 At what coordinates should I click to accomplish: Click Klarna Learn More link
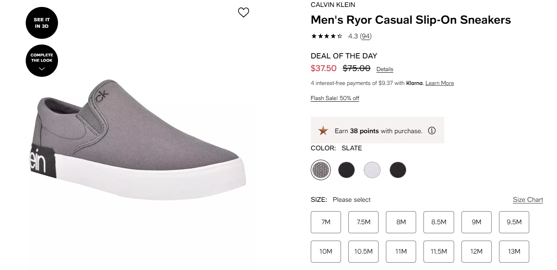[x=439, y=83]
